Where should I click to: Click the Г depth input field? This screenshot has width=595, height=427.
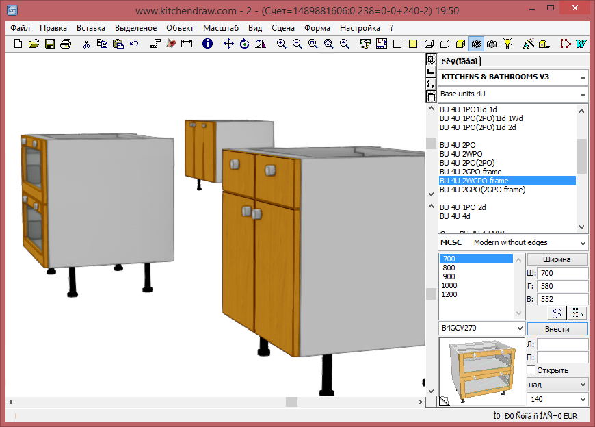[x=562, y=286]
